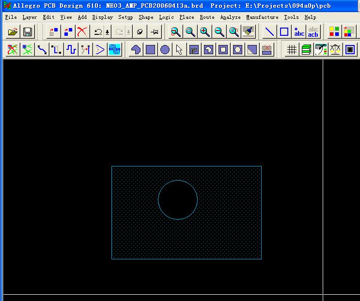The height and width of the screenshot is (301, 360).
Task: Open the Place menu
Action: click(x=187, y=17)
